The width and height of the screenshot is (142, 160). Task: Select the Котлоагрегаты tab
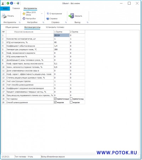[x=32, y=27]
